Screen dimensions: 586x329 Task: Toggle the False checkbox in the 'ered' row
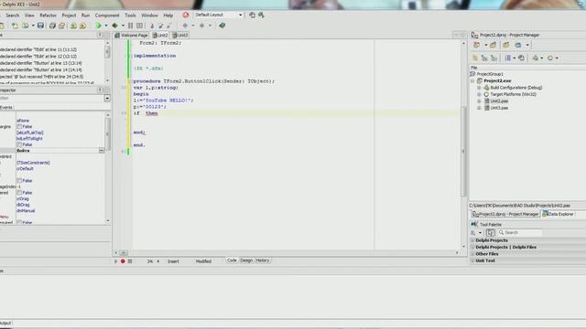tap(19, 193)
